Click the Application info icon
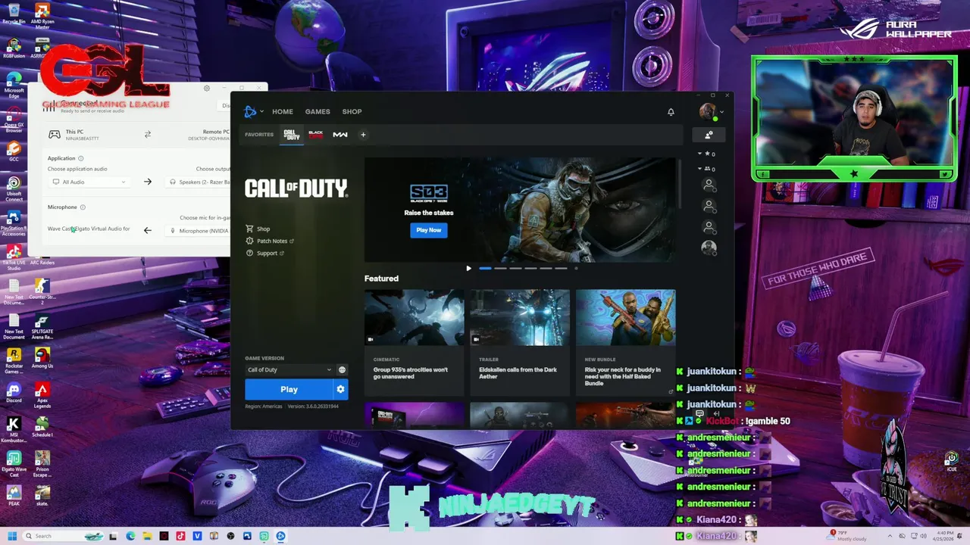The height and width of the screenshot is (545, 970). [81, 158]
